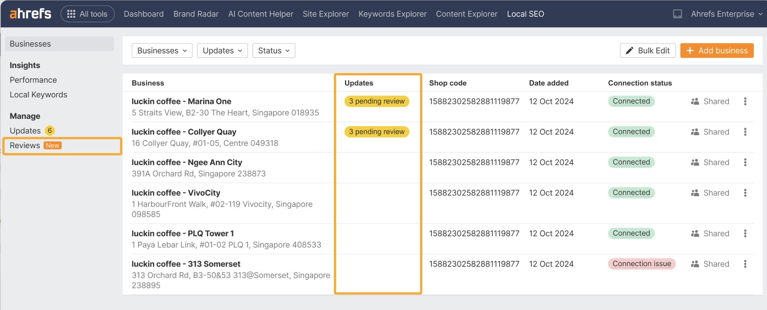Open AI Content Helper
The width and height of the screenshot is (767, 310).
[x=260, y=14]
